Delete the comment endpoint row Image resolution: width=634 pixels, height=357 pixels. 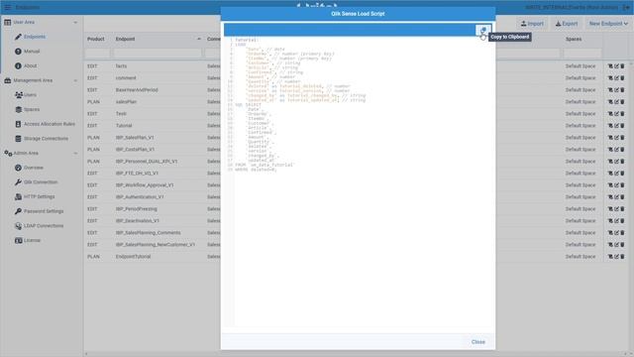coord(623,78)
